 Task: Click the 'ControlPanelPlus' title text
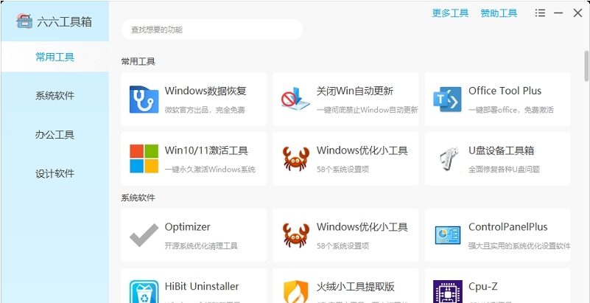pos(508,227)
